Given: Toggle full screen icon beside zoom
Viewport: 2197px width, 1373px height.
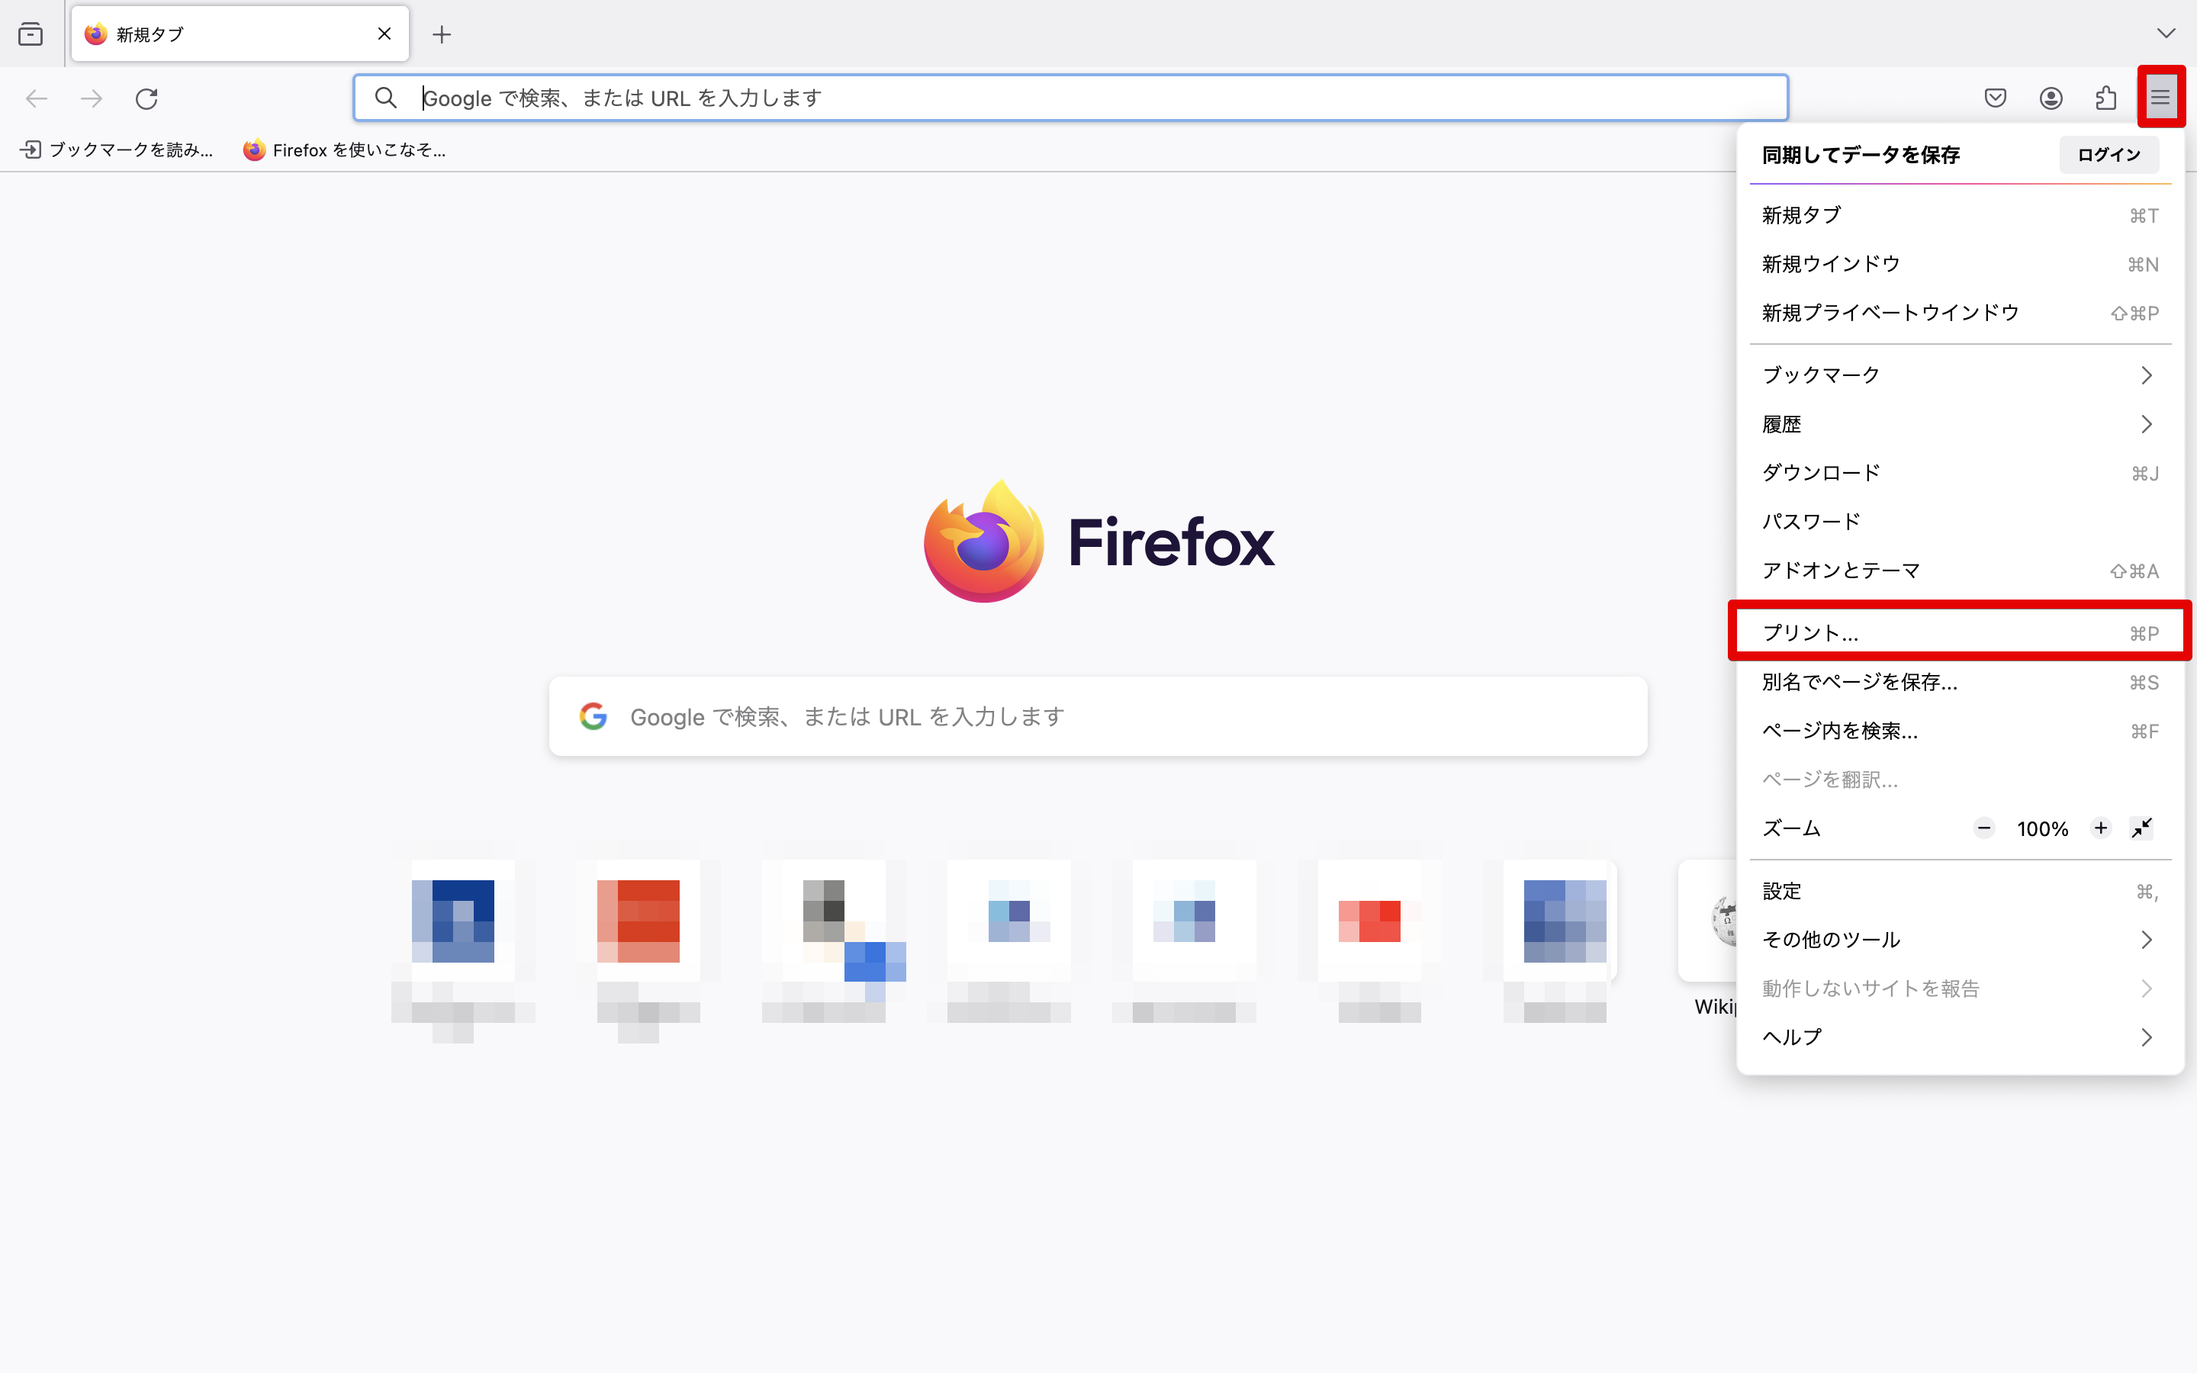Looking at the screenshot, I should [2141, 828].
